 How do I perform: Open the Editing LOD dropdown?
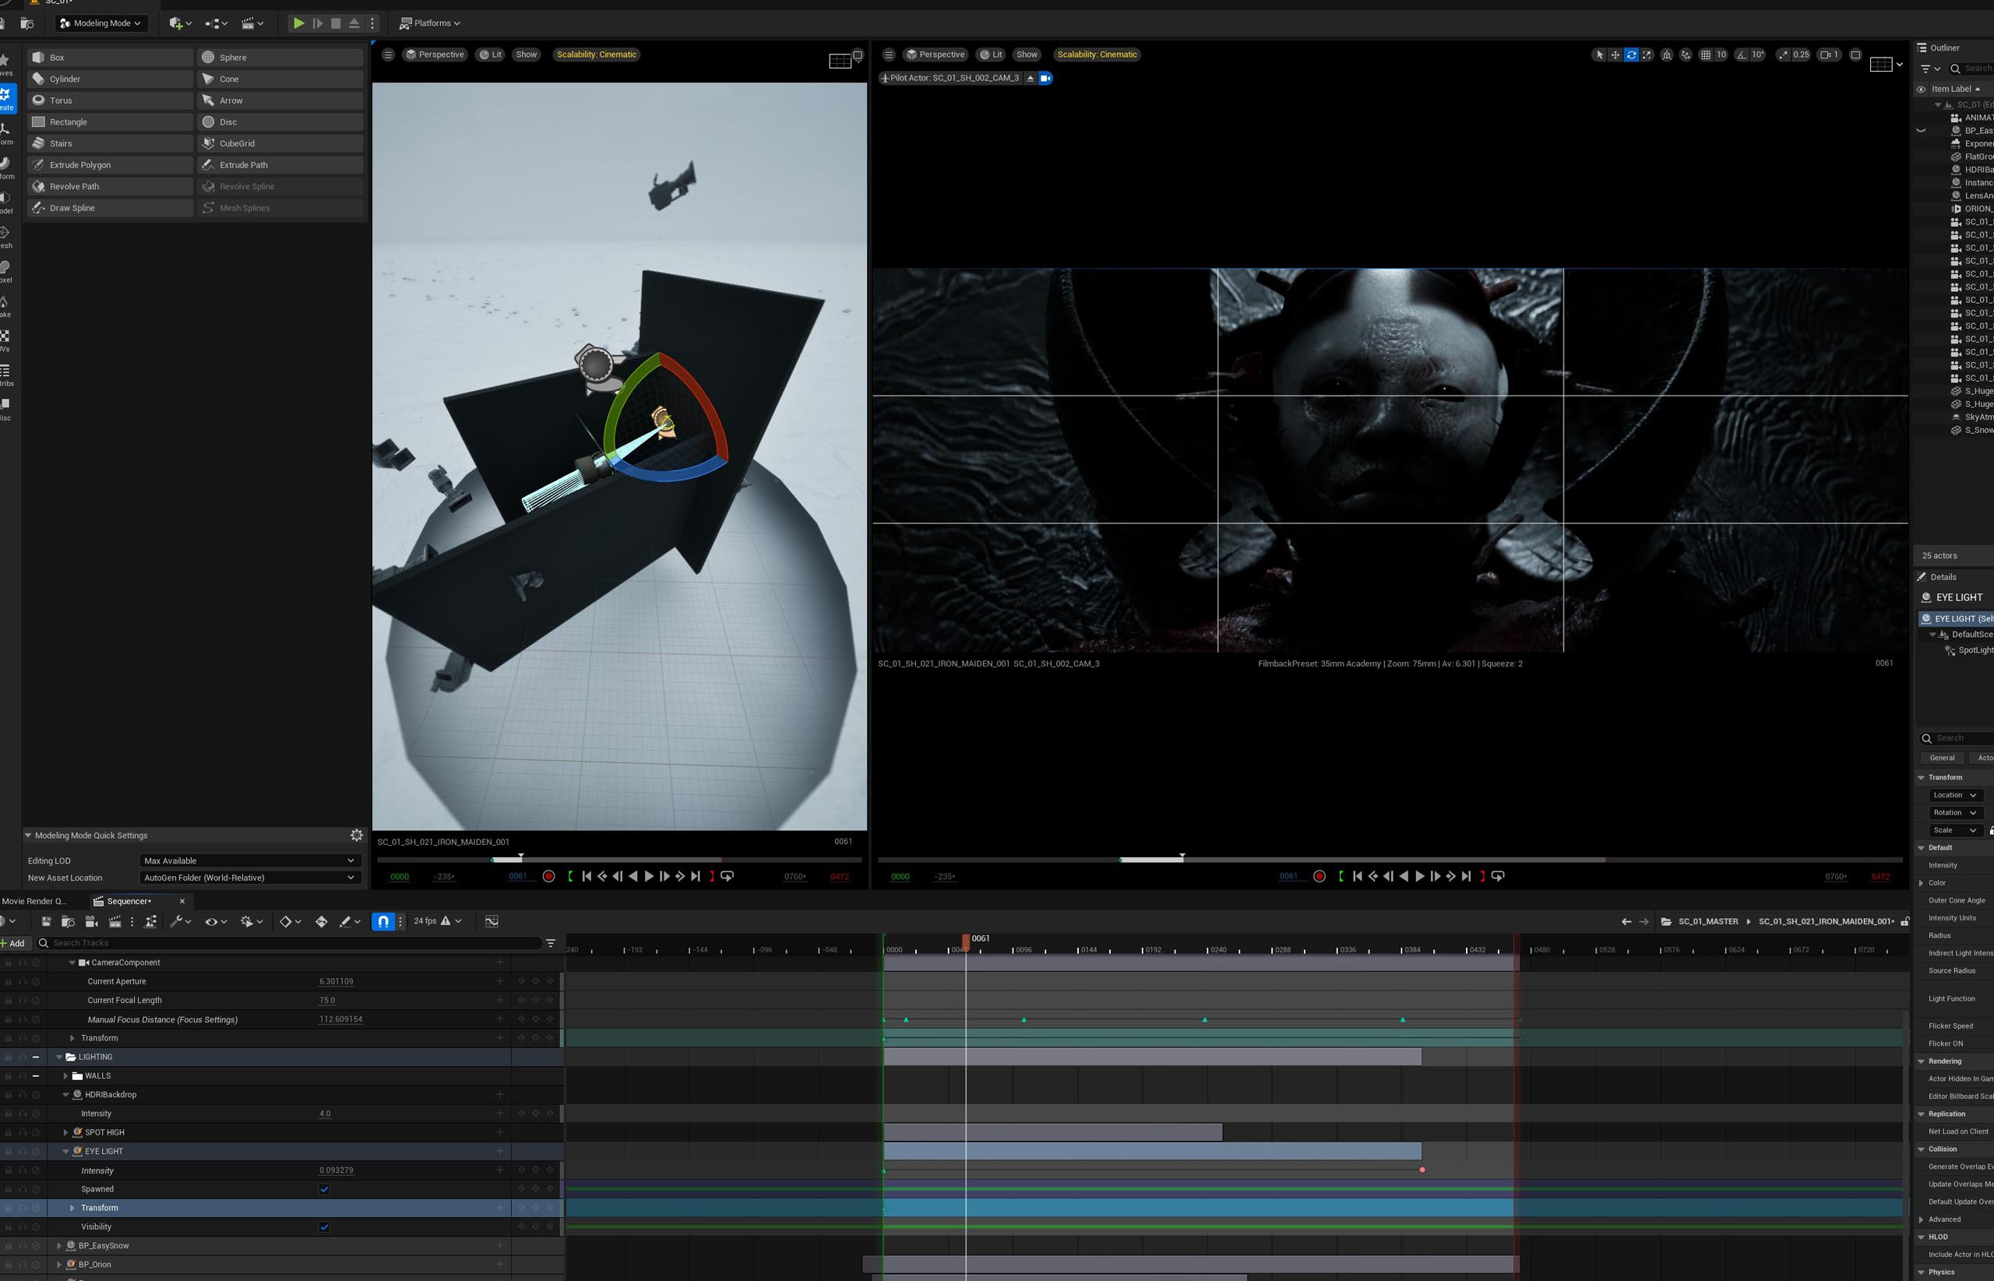tap(248, 860)
